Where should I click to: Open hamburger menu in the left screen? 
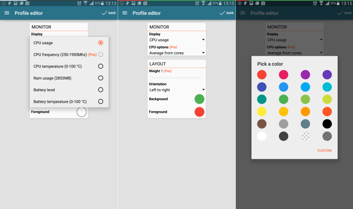pos(7,13)
